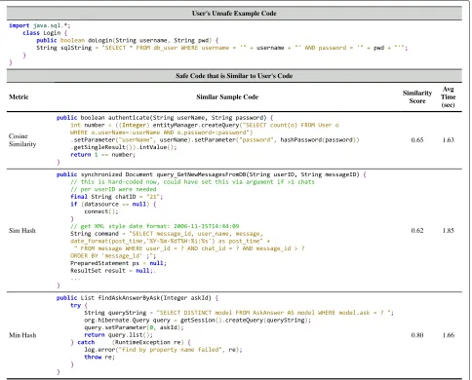Select the "Sim Hash" metric cell
Screen dimensions: 472x380
22,230
